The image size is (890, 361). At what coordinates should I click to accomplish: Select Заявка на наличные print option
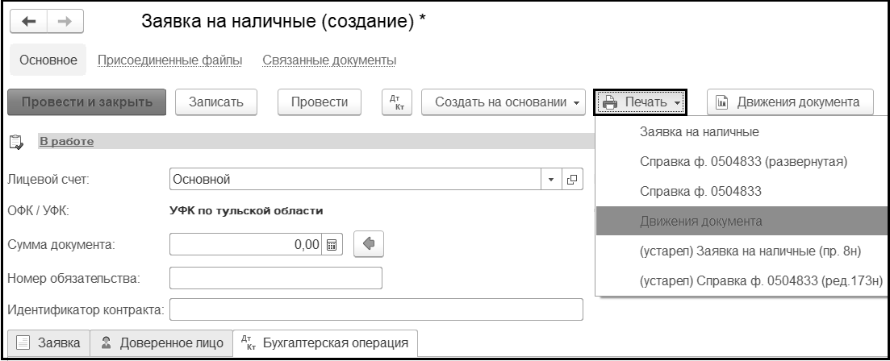point(699,131)
